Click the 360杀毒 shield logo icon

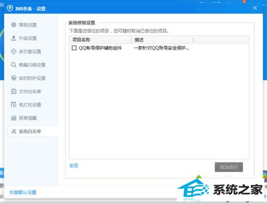coord(10,8)
